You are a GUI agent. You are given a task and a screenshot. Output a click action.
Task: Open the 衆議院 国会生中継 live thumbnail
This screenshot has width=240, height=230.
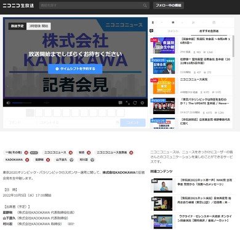(x=162, y=46)
